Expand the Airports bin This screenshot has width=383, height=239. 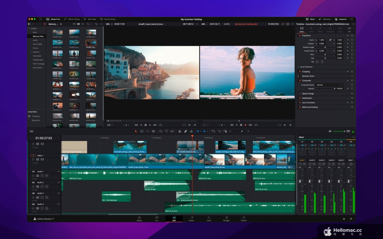coord(31,52)
